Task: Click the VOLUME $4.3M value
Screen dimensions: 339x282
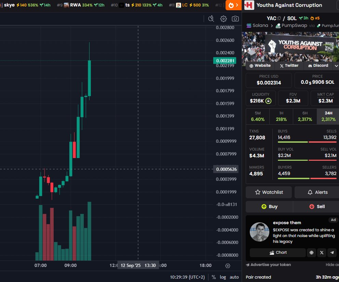Action: (x=257, y=156)
